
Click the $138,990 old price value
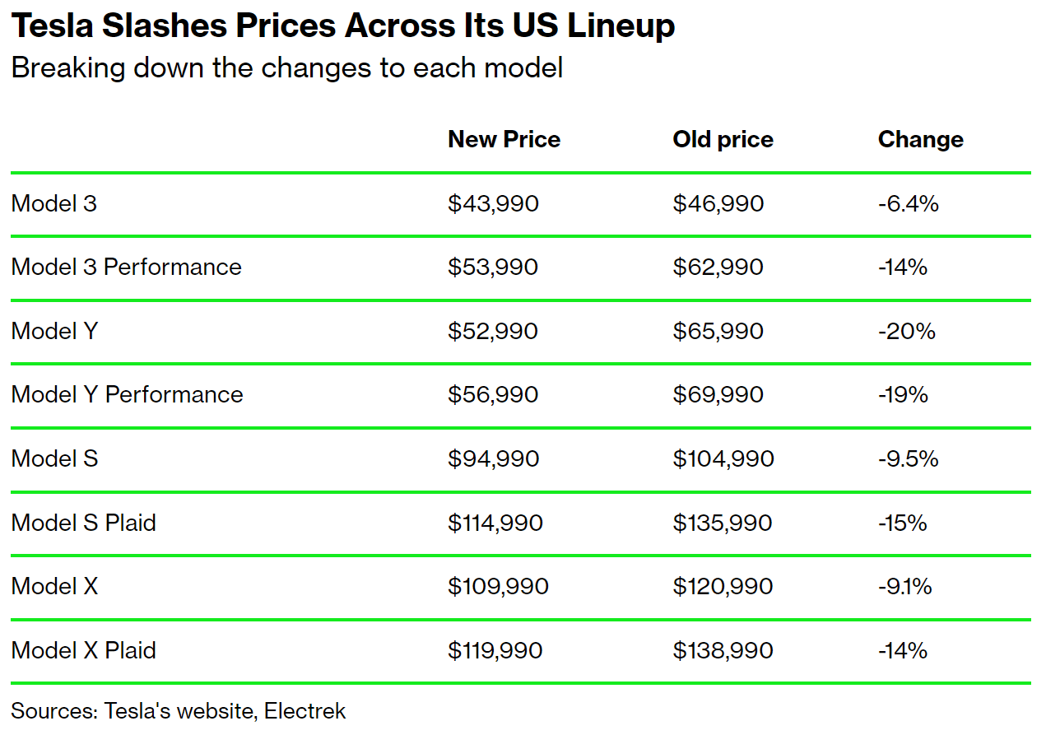723,650
